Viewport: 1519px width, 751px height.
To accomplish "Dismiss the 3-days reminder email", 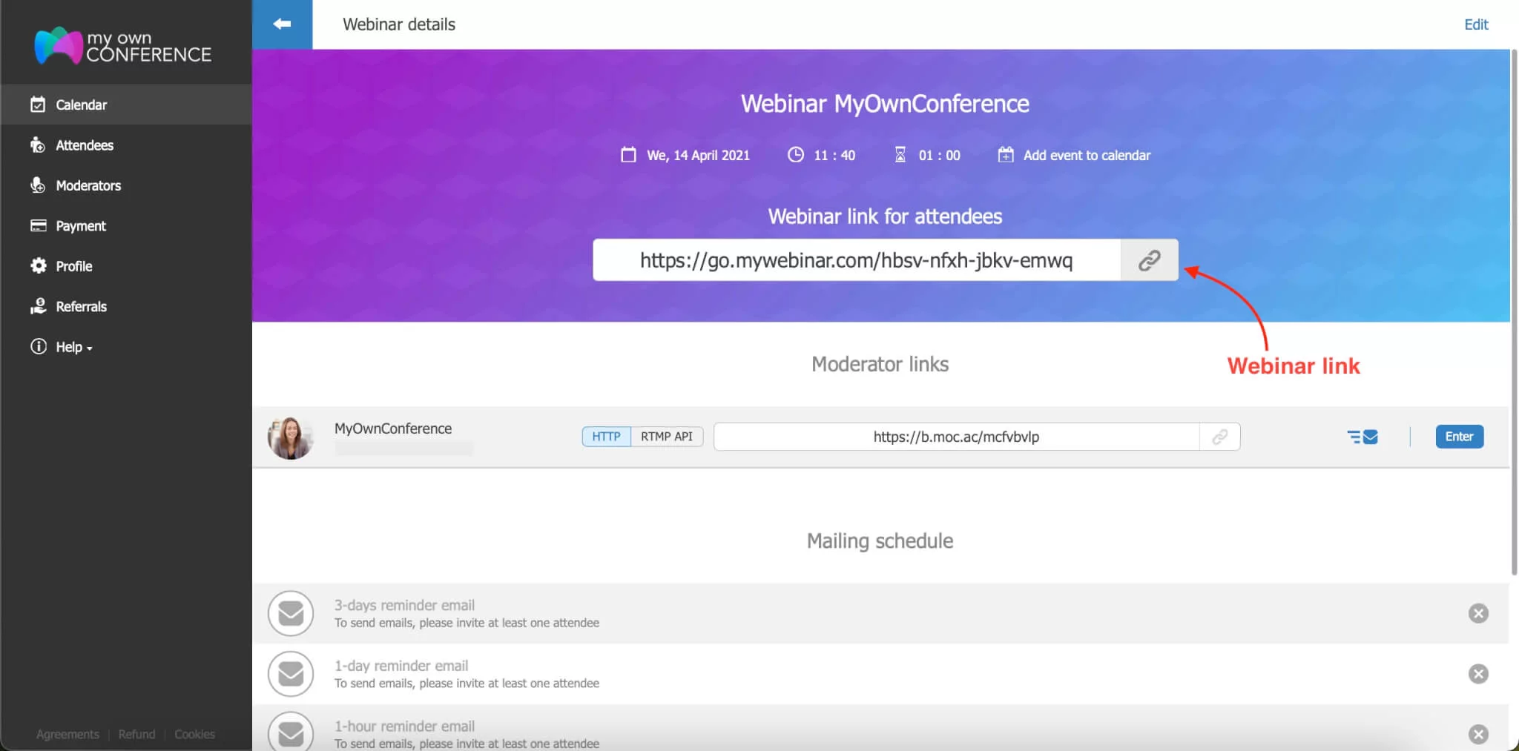I will (1478, 613).
